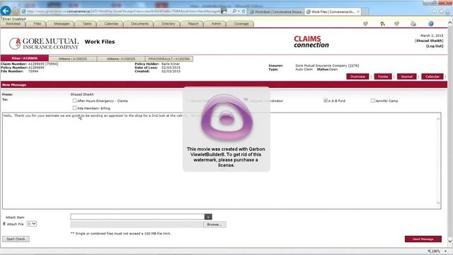Open the Directory menu tab
The width and height of the screenshot is (453, 255).
(168, 23)
